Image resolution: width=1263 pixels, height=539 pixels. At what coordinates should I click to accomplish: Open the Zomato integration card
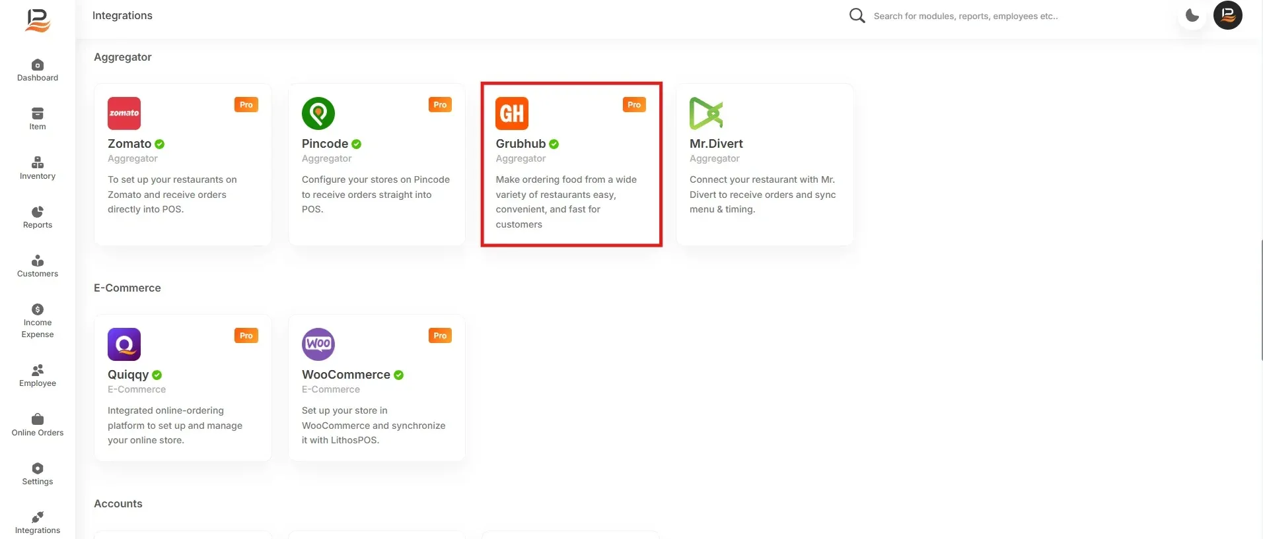coord(183,164)
